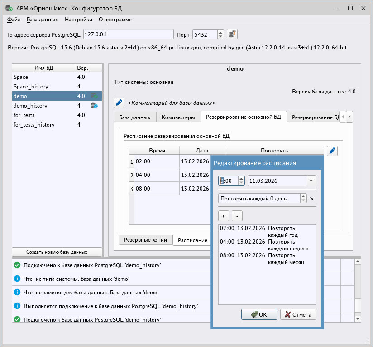Image resolution: width=373 pixels, height=347 pixels.
Task: Click the database connect icon next to Port
Action: pyautogui.click(x=232, y=34)
